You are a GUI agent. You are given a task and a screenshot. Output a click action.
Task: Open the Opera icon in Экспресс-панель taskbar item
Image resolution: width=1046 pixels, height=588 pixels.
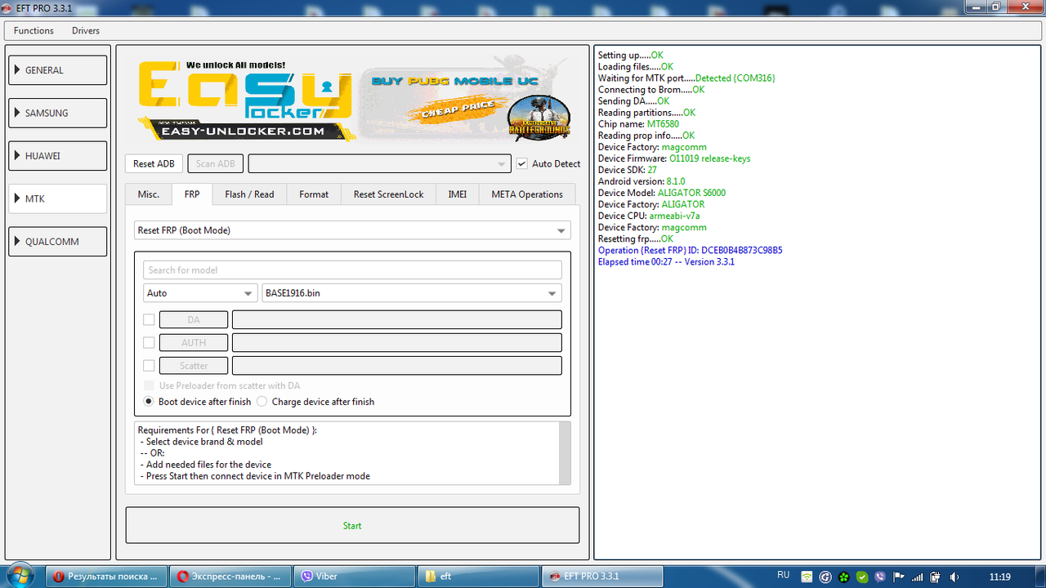point(182,577)
